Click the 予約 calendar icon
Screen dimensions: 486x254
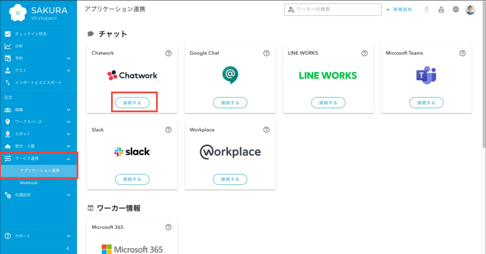pos(7,58)
